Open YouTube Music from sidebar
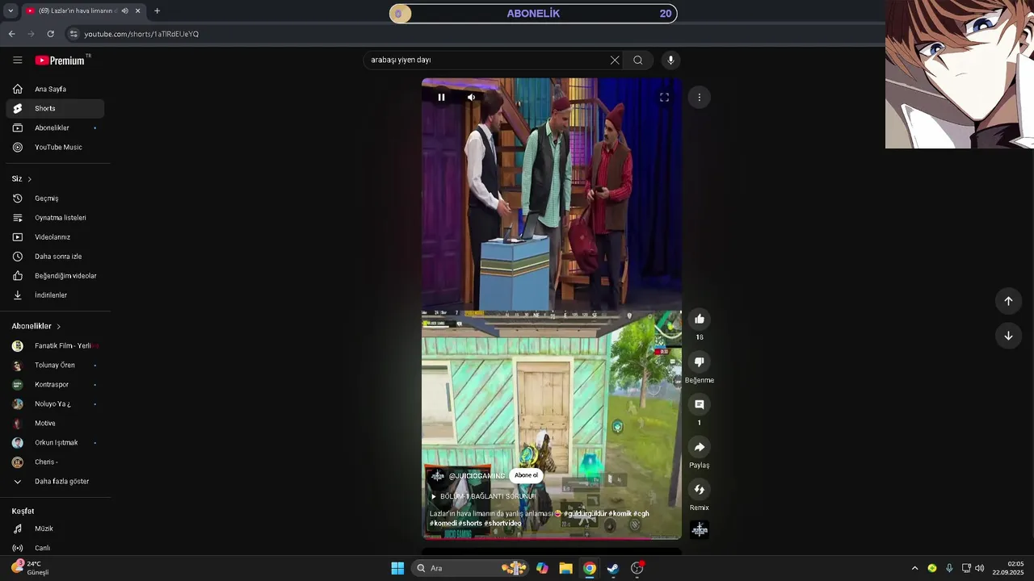Viewport: 1034px width, 581px height. [55, 147]
